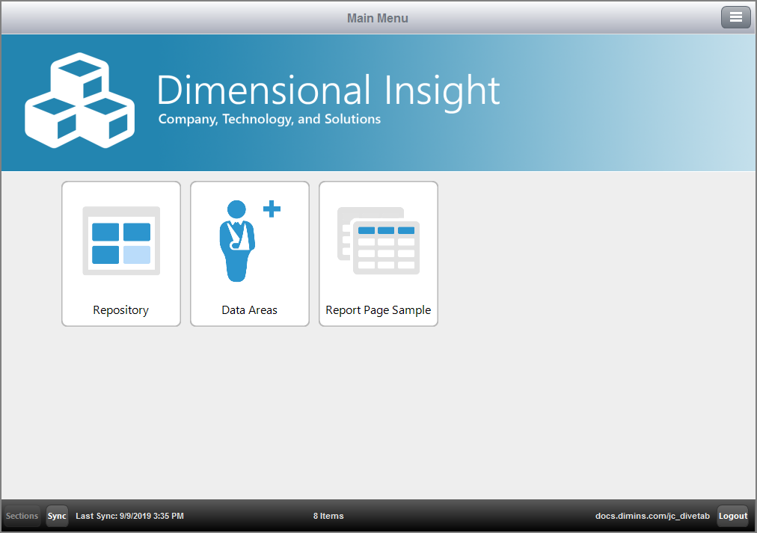Click the three-cube Dimensional Insight logo
Screen dimensions: 757x533
(79, 99)
